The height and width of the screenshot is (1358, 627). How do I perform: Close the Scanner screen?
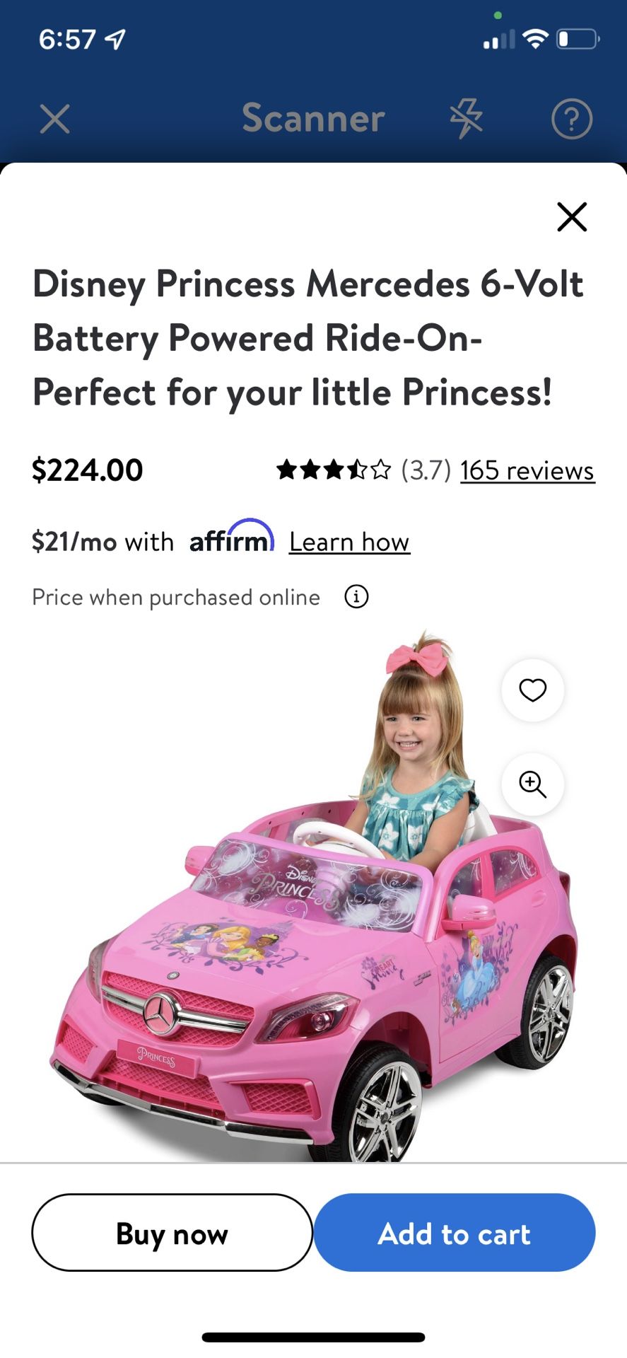pyautogui.click(x=54, y=119)
